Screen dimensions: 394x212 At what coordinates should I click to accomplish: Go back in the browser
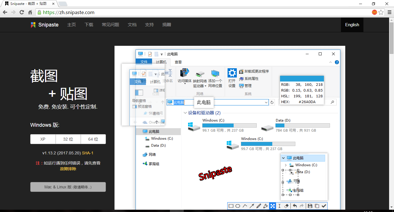(x=5, y=12)
